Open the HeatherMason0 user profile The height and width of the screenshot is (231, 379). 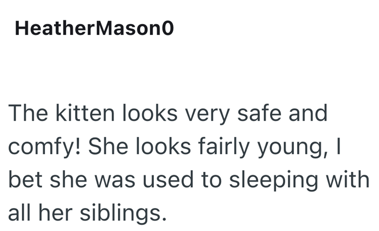point(94,28)
